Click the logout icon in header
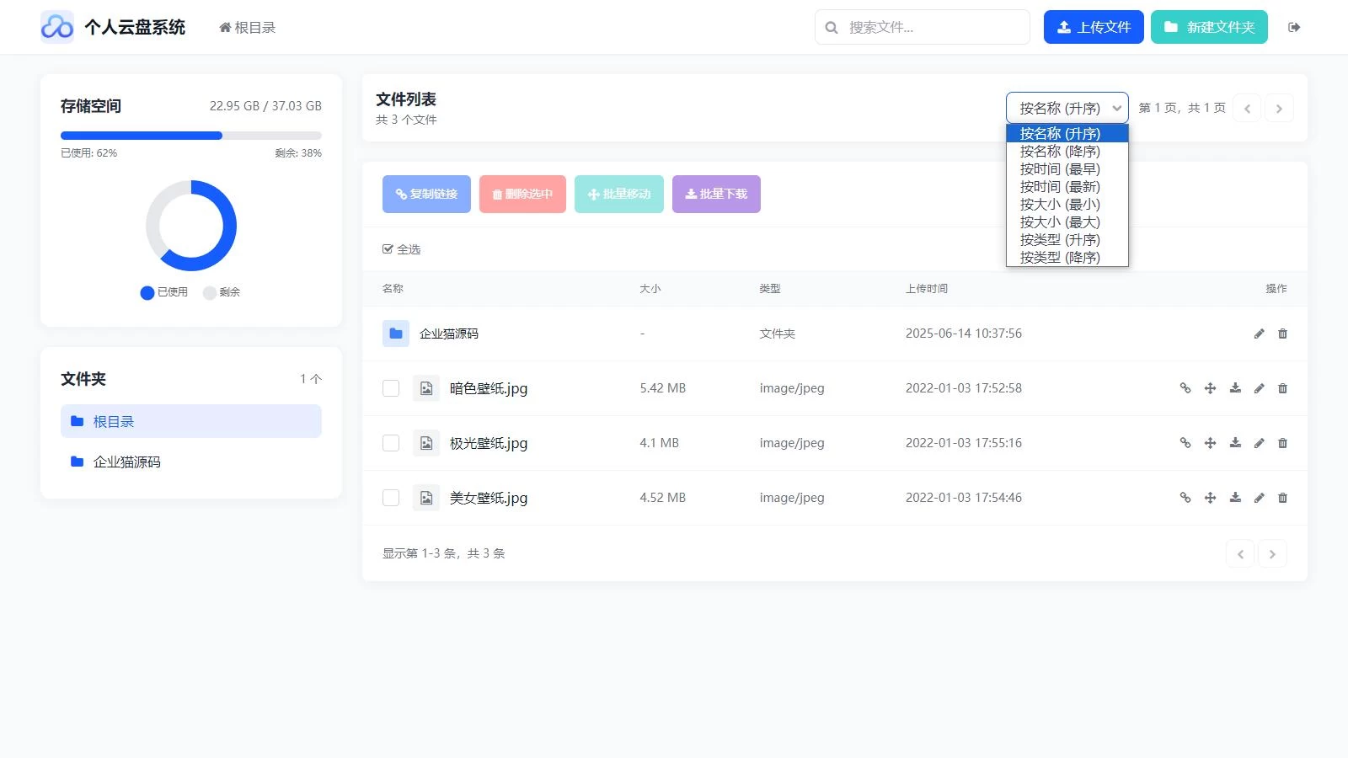The image size is (1348, 758). coord(1294,27)
